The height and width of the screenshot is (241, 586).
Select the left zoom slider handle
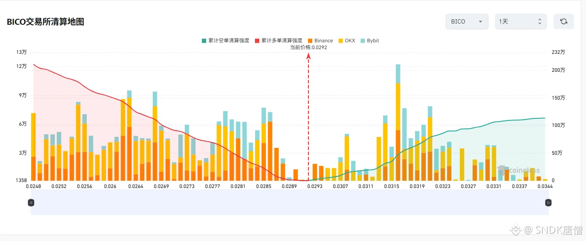[x=31, y=203]
